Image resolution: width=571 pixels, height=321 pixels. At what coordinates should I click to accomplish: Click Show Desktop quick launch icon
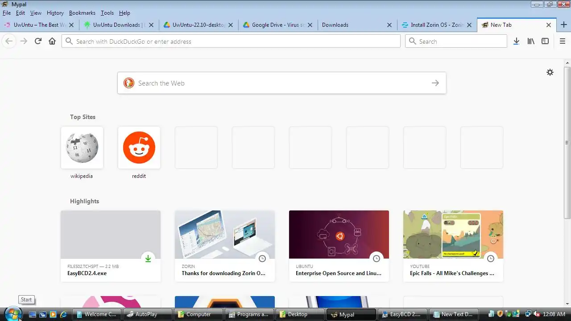click(x=32, y=314)
